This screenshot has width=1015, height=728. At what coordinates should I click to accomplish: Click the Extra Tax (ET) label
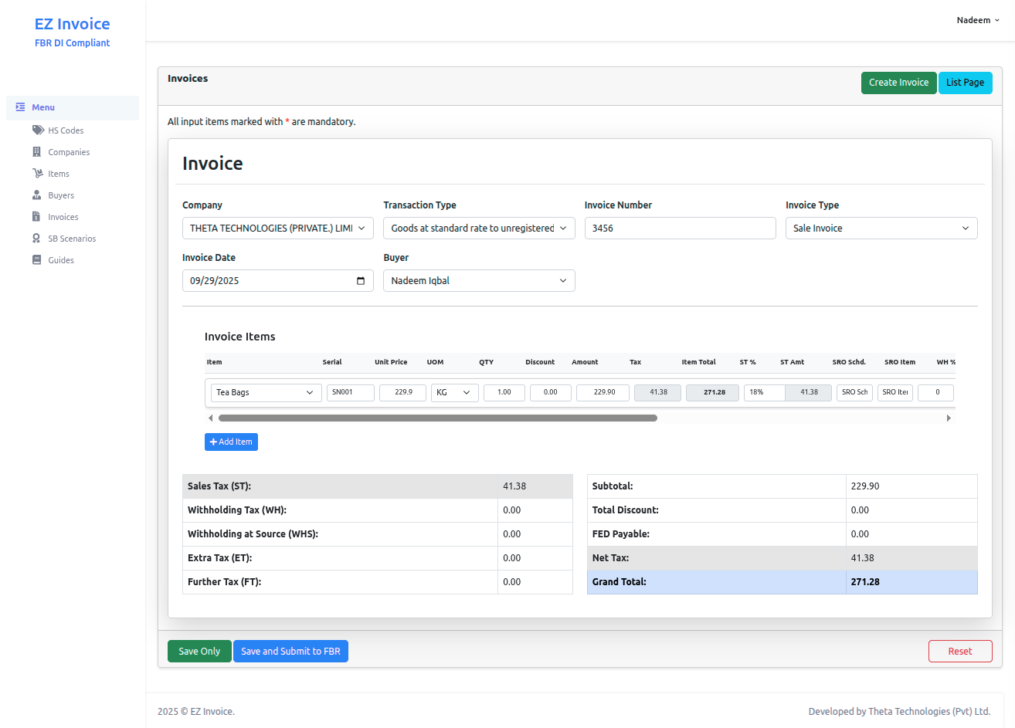tap(220, 558)
